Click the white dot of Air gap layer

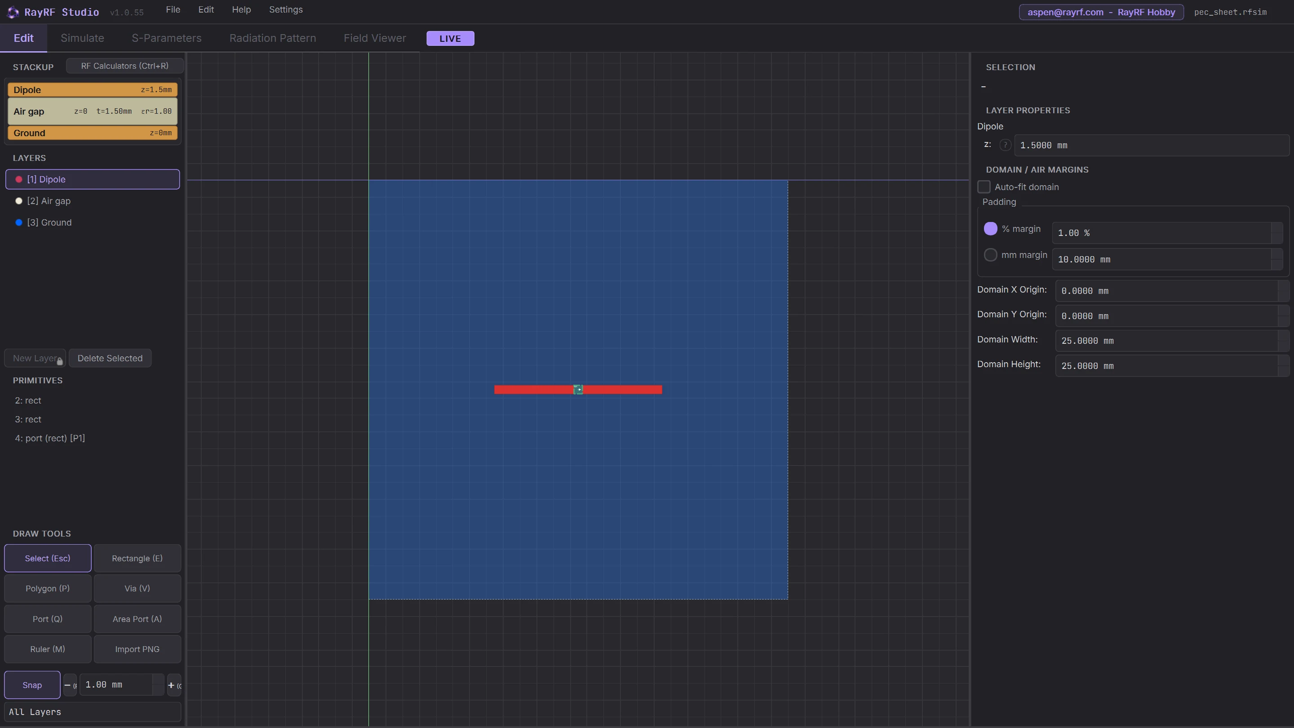[x=18, y=201]
